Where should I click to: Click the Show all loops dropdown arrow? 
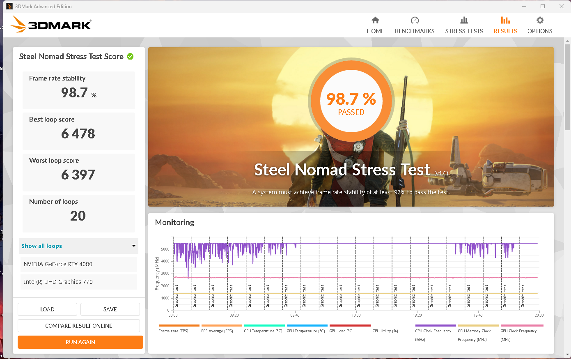(133, 246)
